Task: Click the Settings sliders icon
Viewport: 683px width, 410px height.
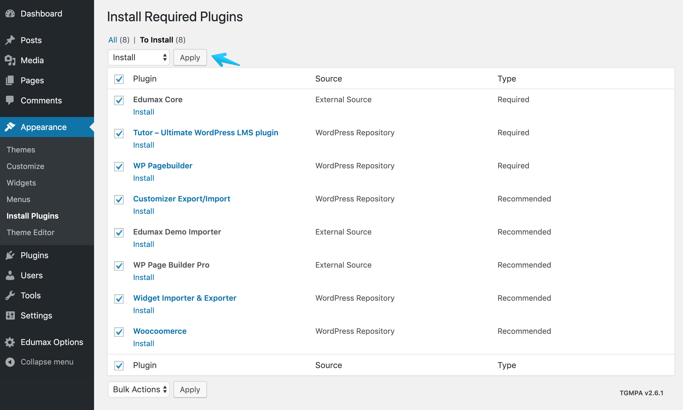Action: pyautogui.click(x=10, y=315)
